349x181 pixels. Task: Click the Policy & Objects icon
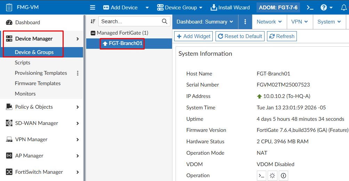(x=9, y=107)
